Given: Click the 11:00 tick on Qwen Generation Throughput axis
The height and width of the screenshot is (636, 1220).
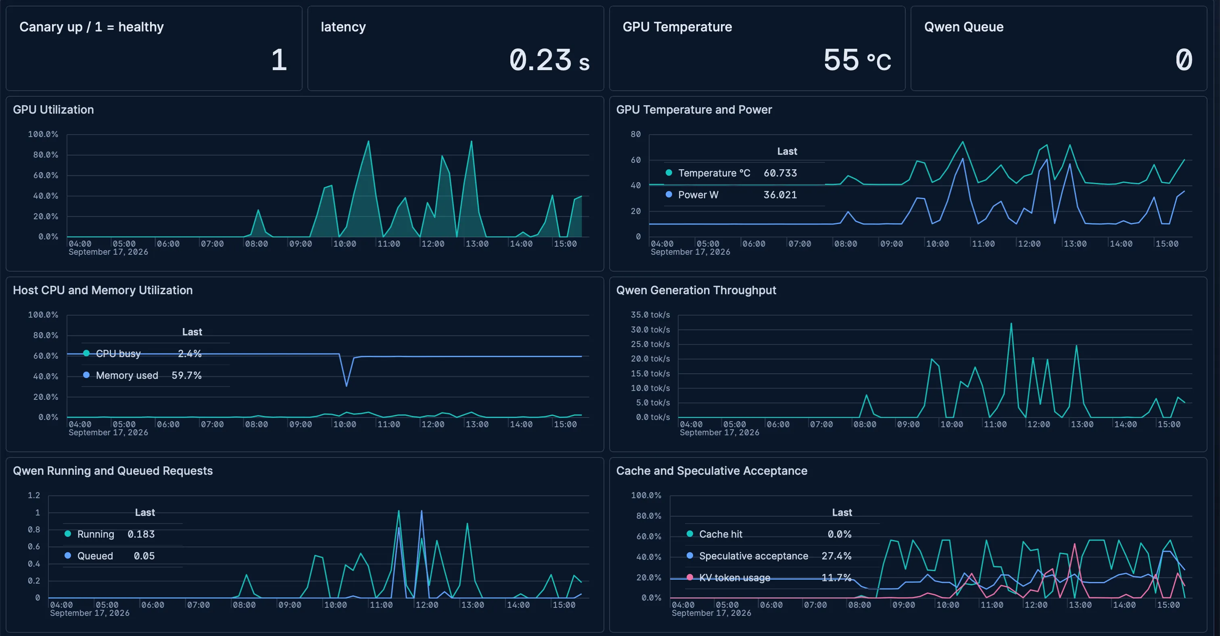Looking at the screenshot, I should 995,424.
